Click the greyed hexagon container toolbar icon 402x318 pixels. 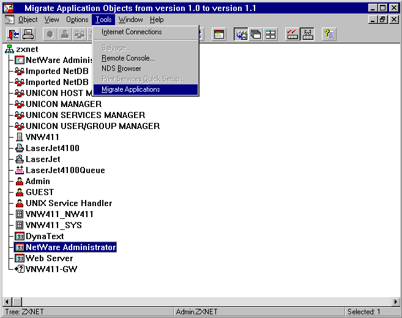[50, 34]
